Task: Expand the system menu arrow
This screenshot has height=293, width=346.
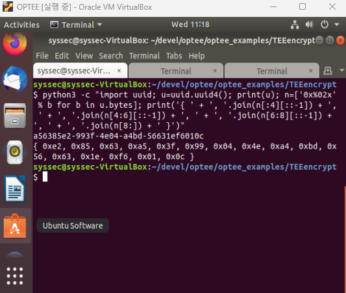Action: pyautogui.click(x=337, y=25)
